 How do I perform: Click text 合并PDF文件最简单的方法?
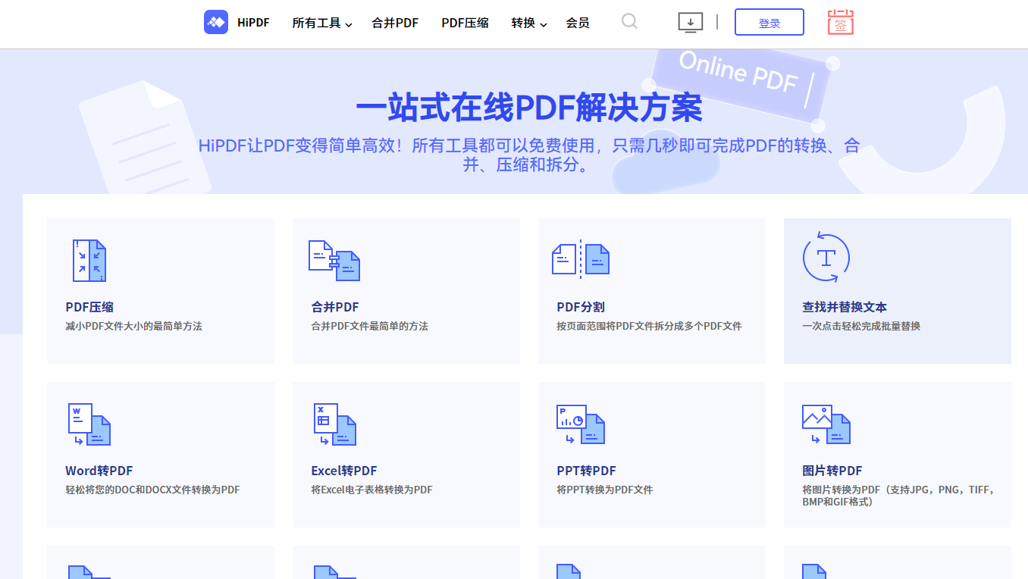pyautogui.click(x=370, y=326)
